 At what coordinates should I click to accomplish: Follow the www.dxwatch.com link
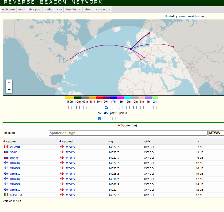(191, 17)
